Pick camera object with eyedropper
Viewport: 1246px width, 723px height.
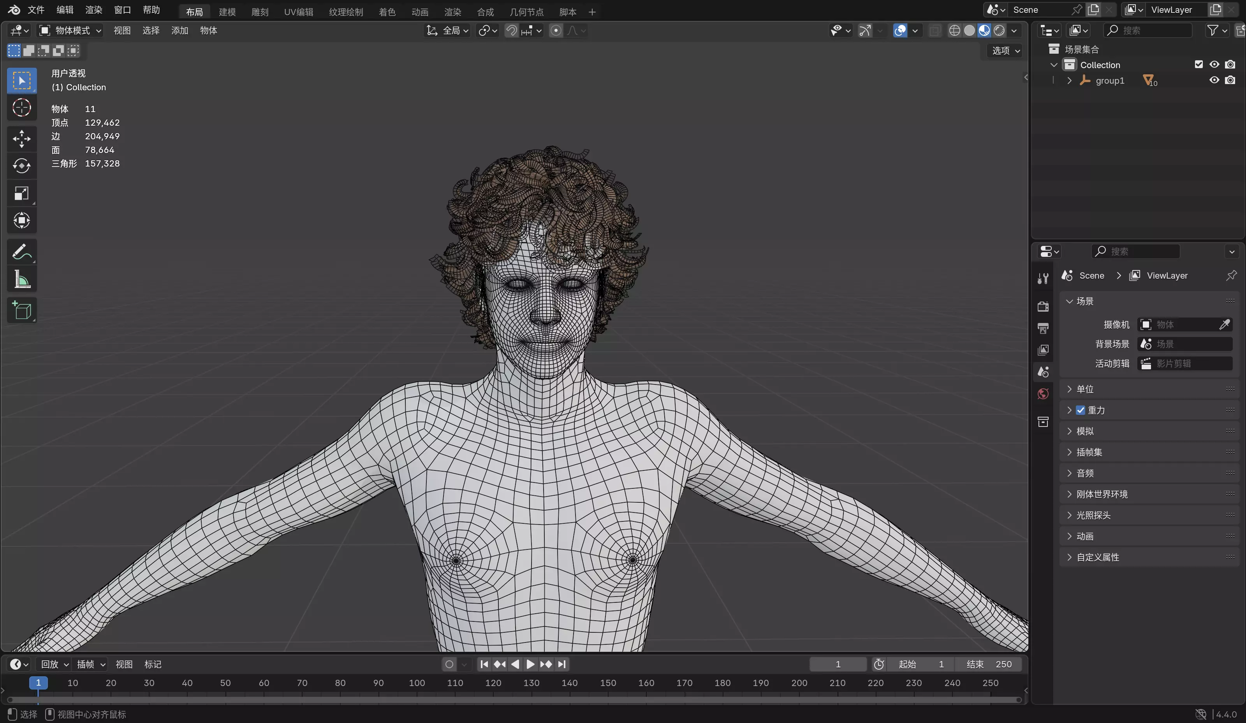(x=1225, y=325)
